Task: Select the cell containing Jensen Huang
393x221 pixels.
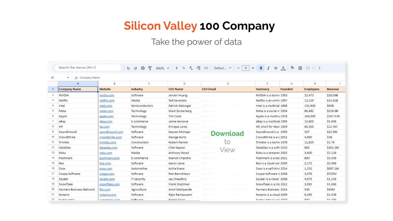Action: click(x=184, y=95)
